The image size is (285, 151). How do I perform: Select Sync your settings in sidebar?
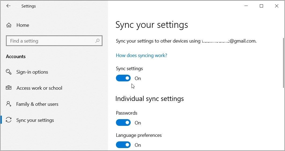click(35, 120)
